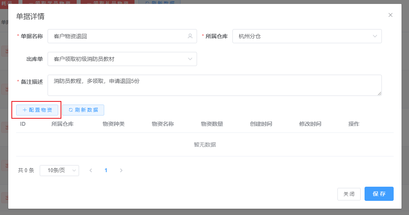Click the ID column header

coord(23,124)
